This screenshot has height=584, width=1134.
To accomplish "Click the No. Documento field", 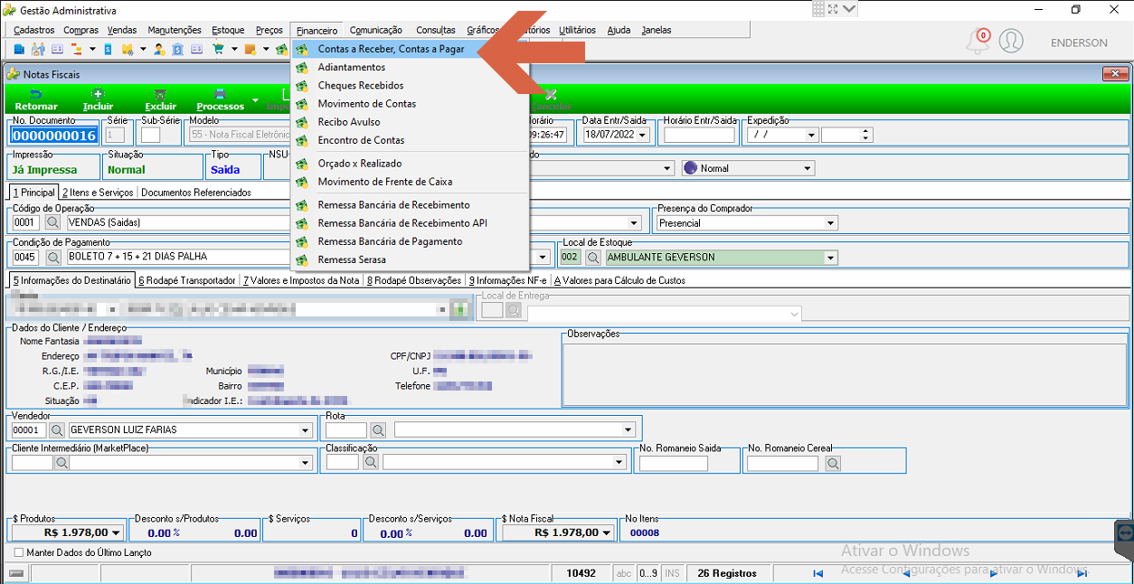I will click(53, 136).
